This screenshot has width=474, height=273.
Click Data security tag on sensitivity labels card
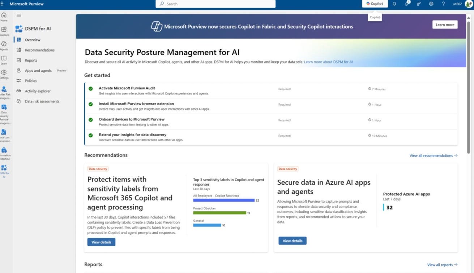pos(98,169)
